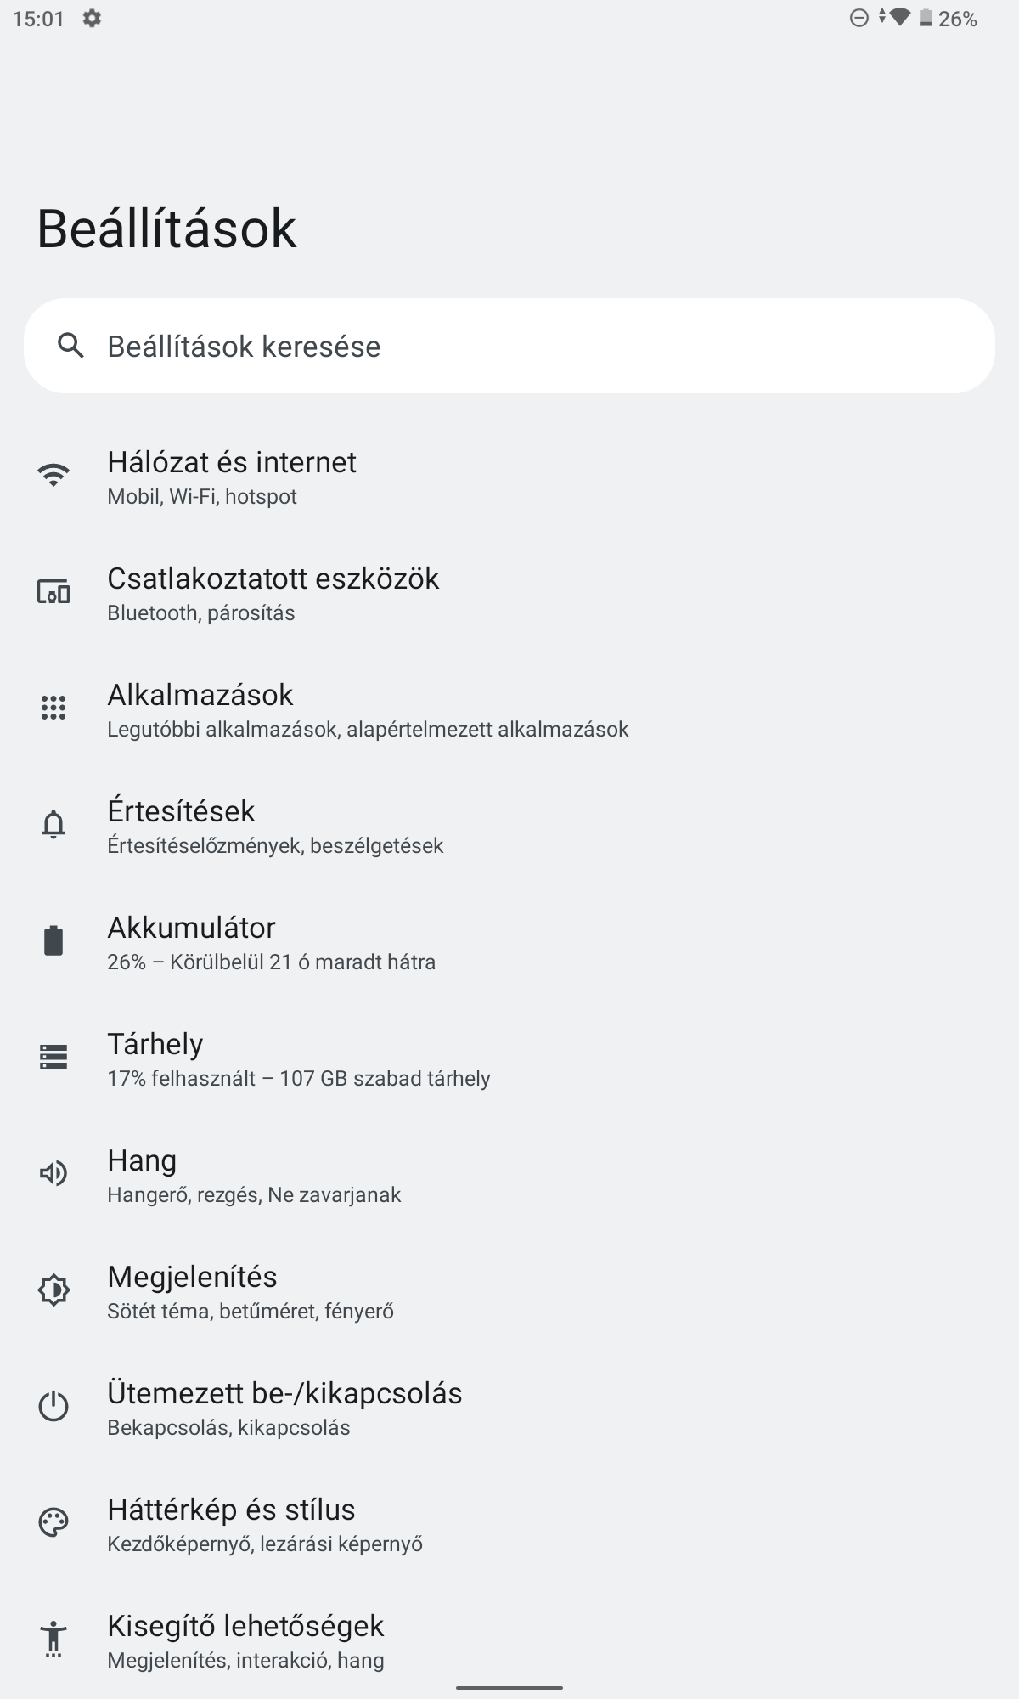
Task: Tap the gear icon in status bar
Action: 92,19
